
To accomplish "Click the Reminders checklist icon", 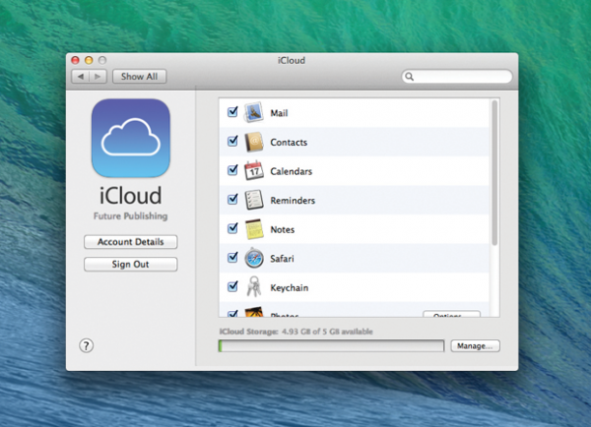I will [x=254, y=200].
